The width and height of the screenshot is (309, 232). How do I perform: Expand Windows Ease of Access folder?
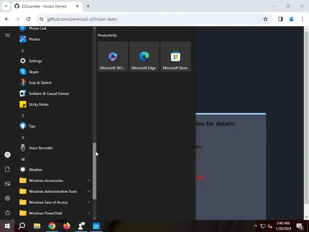(55, 202)
